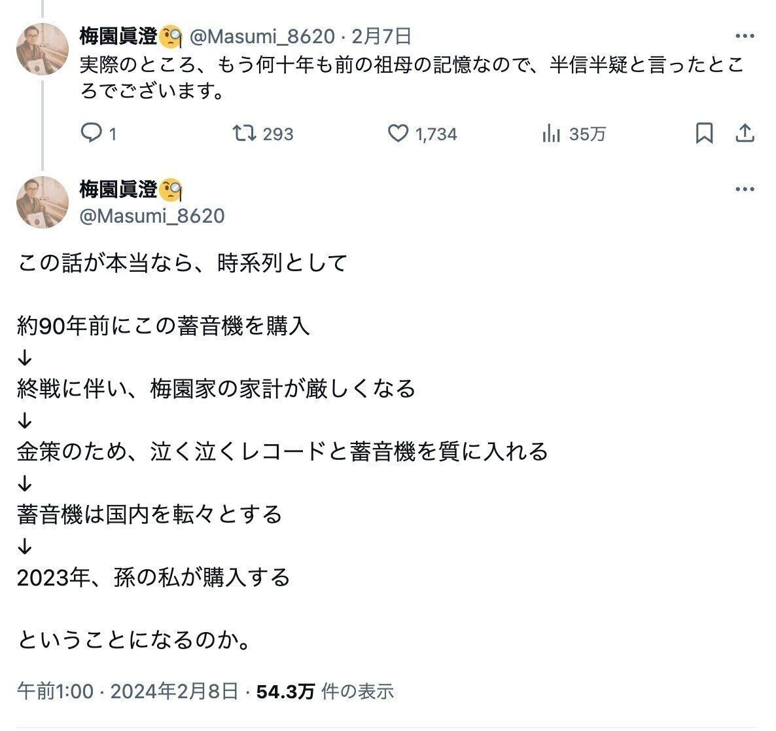This screenshot has width=776, height=731.
Task: Expand the main tweet's three-dot options menu
Action: (745, 189)
